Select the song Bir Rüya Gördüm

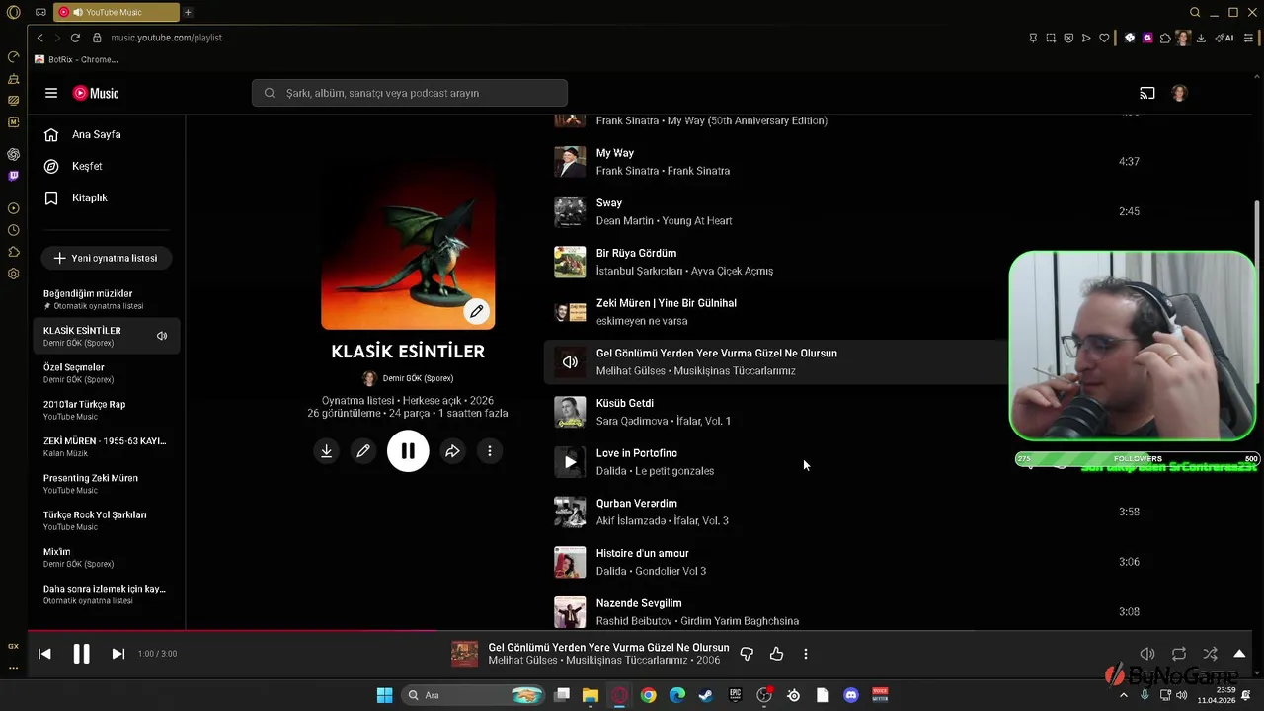click(x=636, y=253)
